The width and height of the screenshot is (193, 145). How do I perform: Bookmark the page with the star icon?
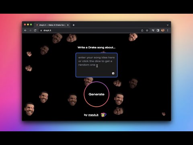[147, 31]
